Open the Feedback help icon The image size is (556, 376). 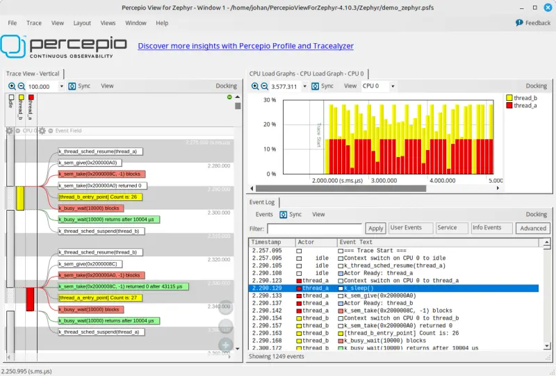519,23
